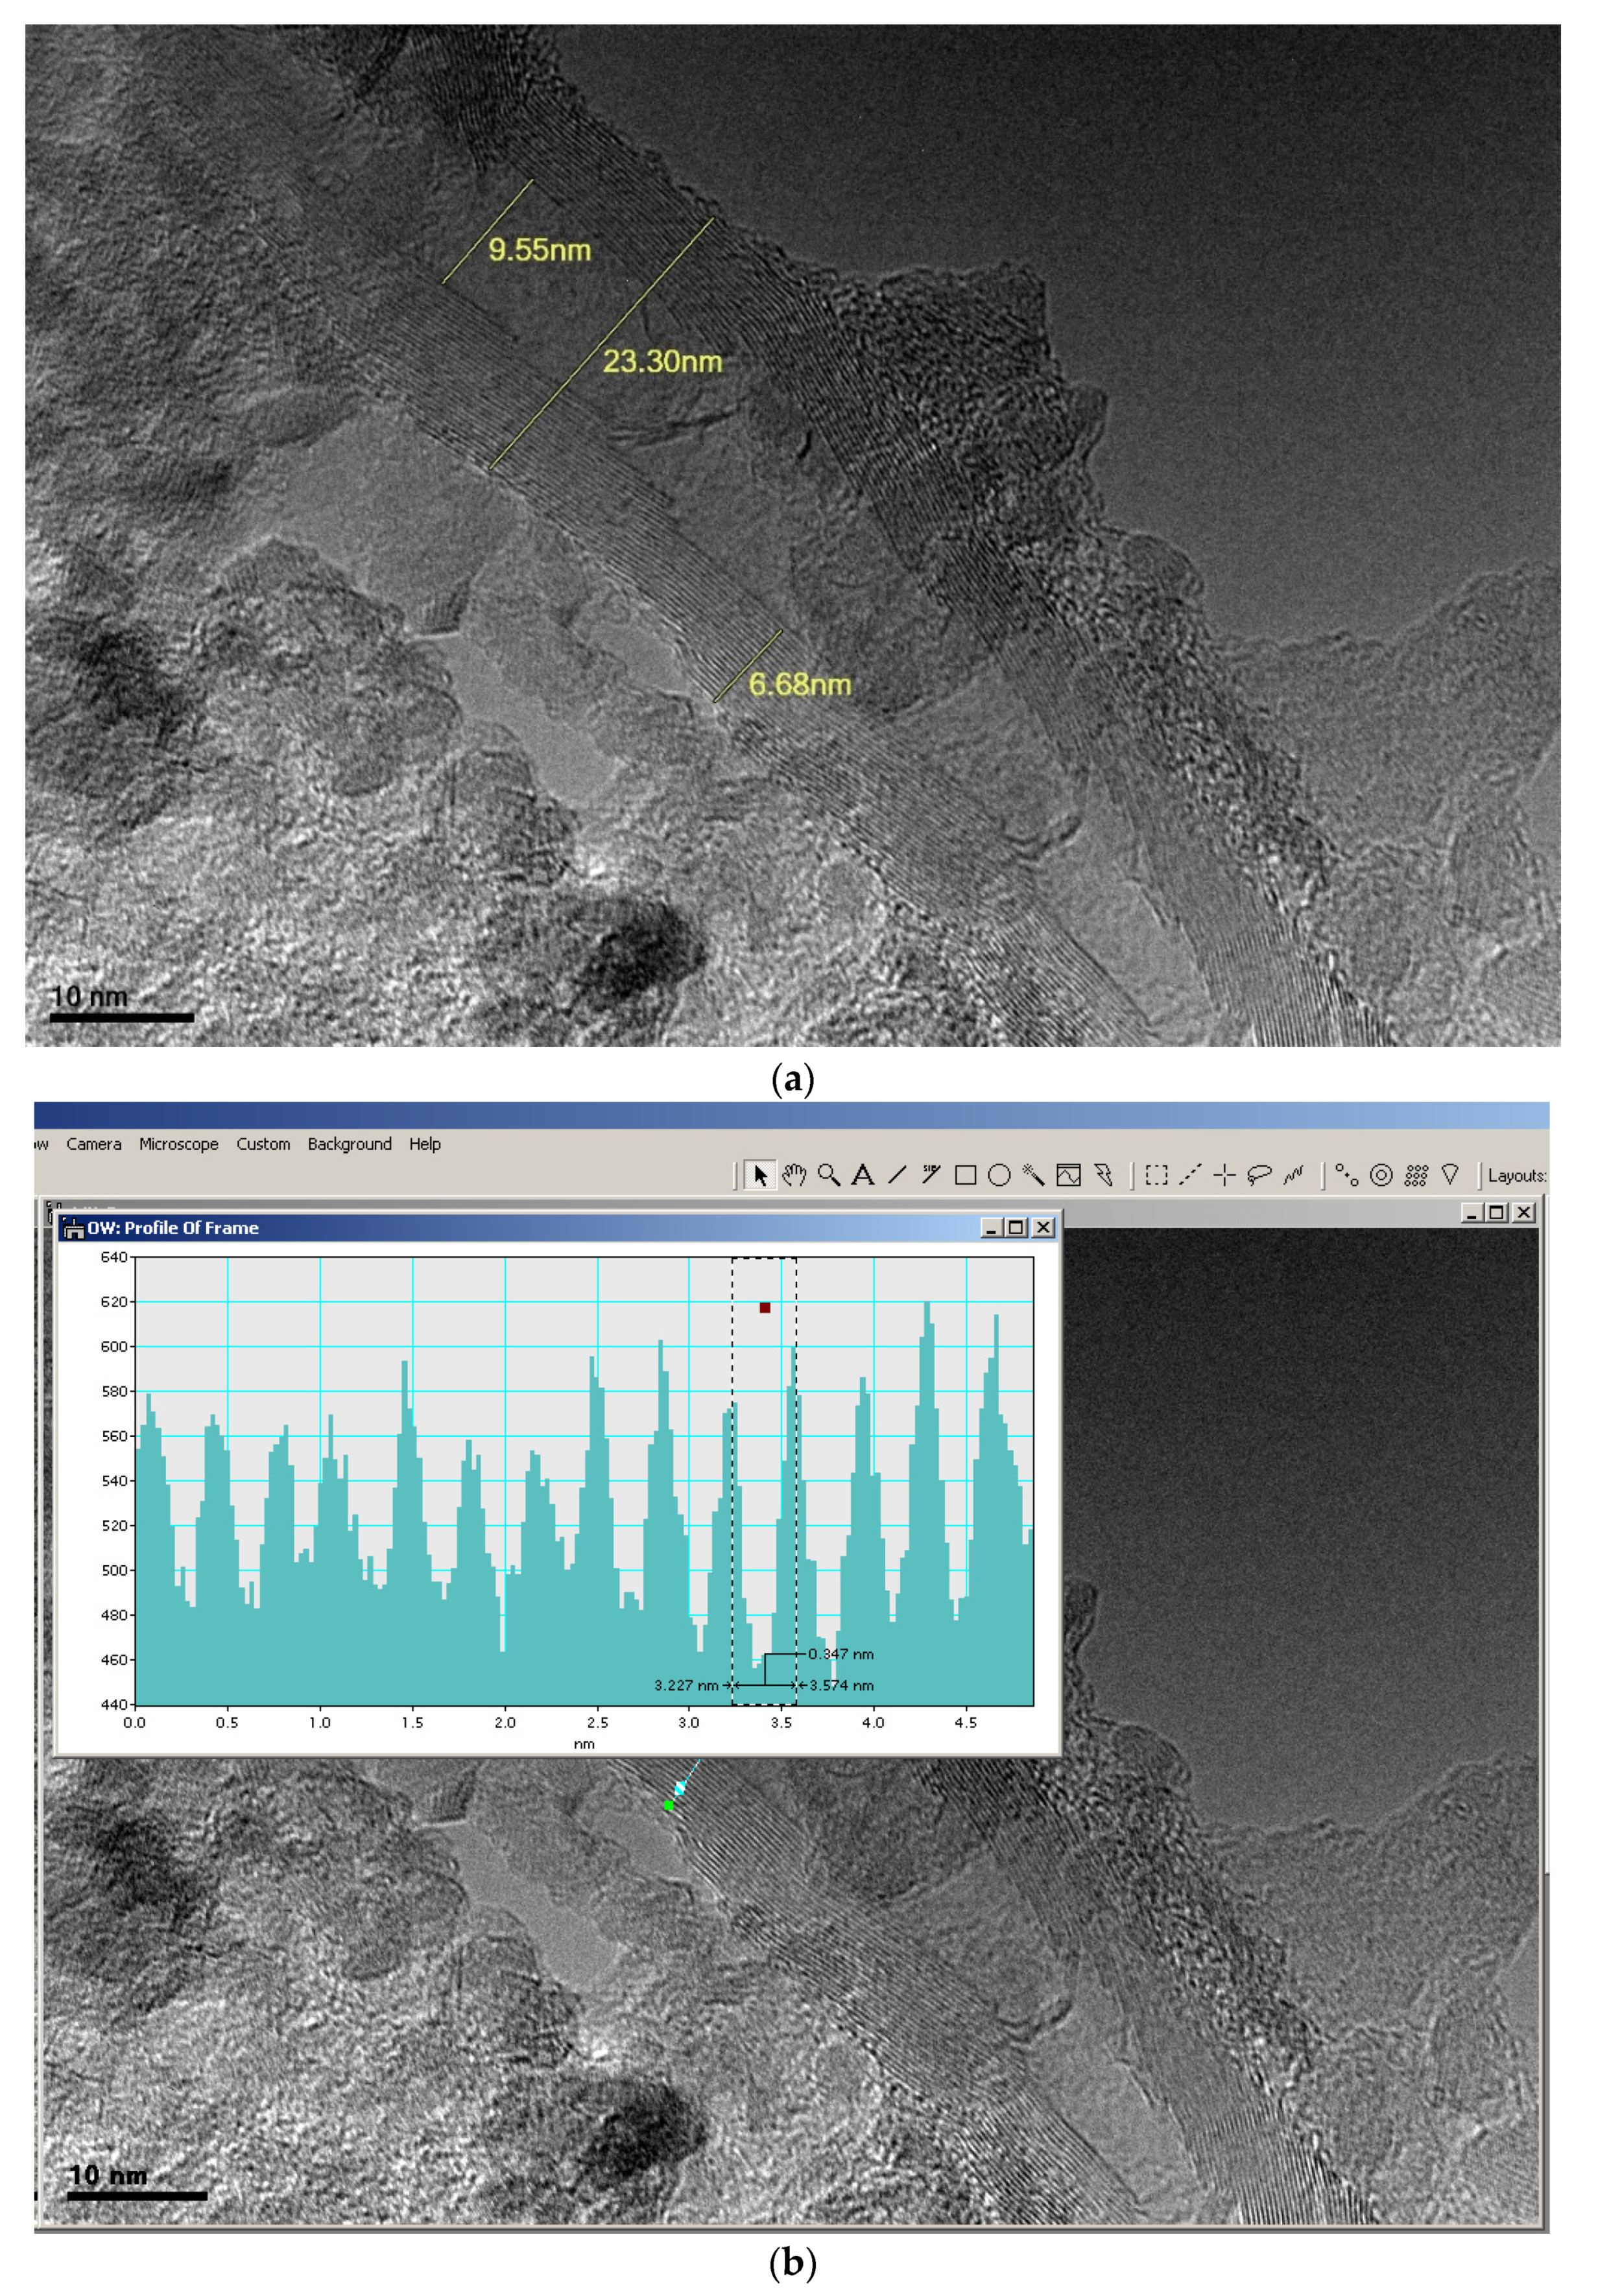Select the arrow pointer tool
1598x2296 pixels.
760,1175
